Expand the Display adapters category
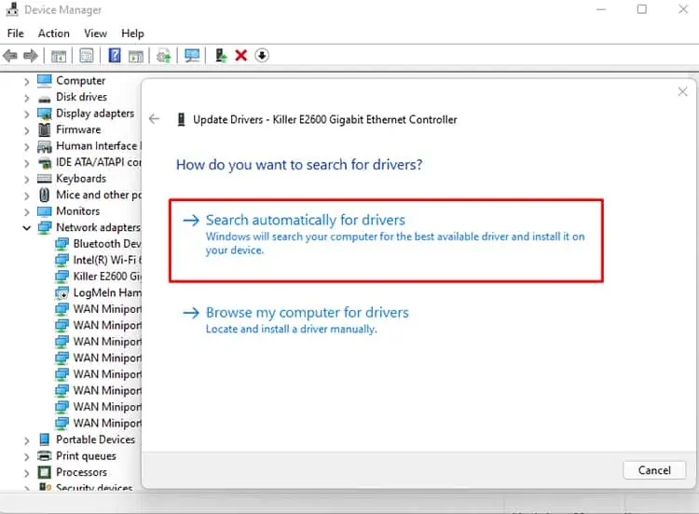Screen dimensions: 699x514 point(27,114)
